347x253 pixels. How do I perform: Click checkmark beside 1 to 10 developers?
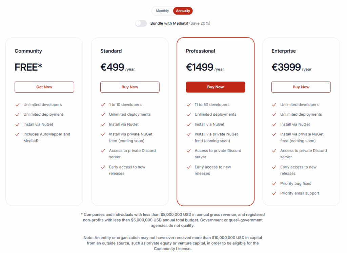(103, 105)
